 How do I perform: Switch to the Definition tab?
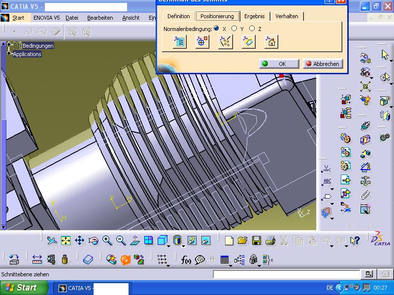(179, 16)
